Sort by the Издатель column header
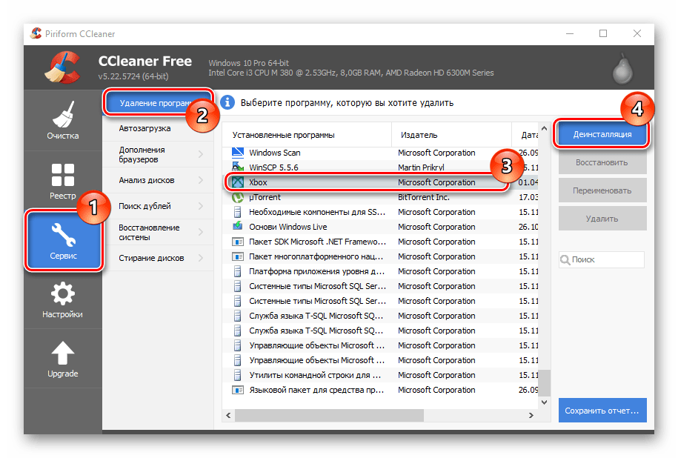 click(419, 135)
